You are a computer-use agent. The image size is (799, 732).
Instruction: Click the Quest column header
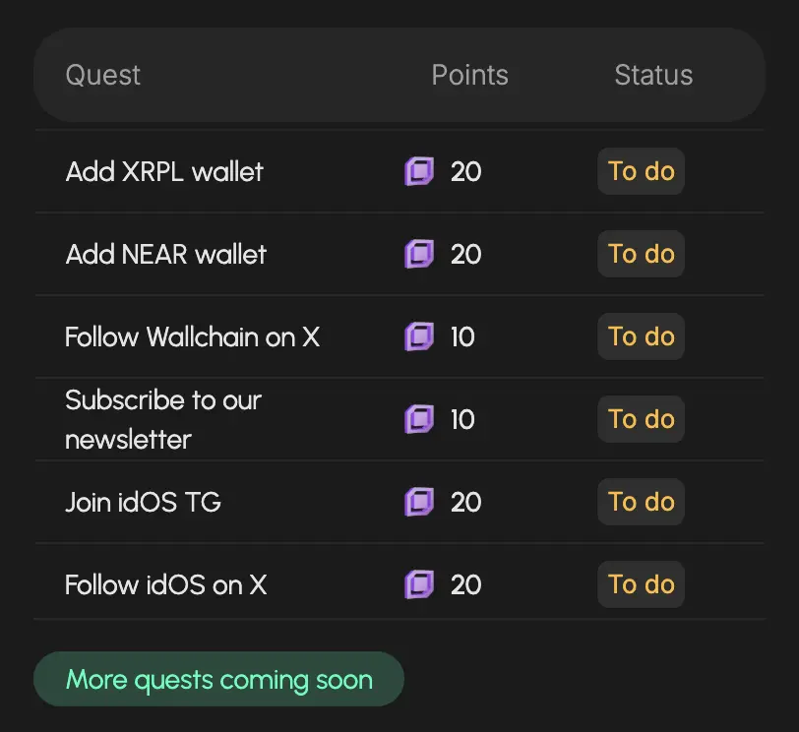tap(103, 76)
